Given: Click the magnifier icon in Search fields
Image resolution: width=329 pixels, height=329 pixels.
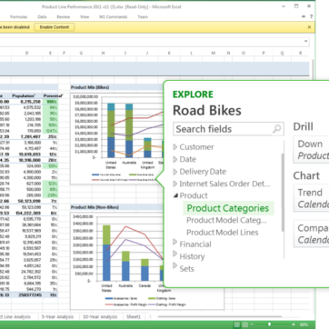Looking at the screenshot, I should point(276,129).
